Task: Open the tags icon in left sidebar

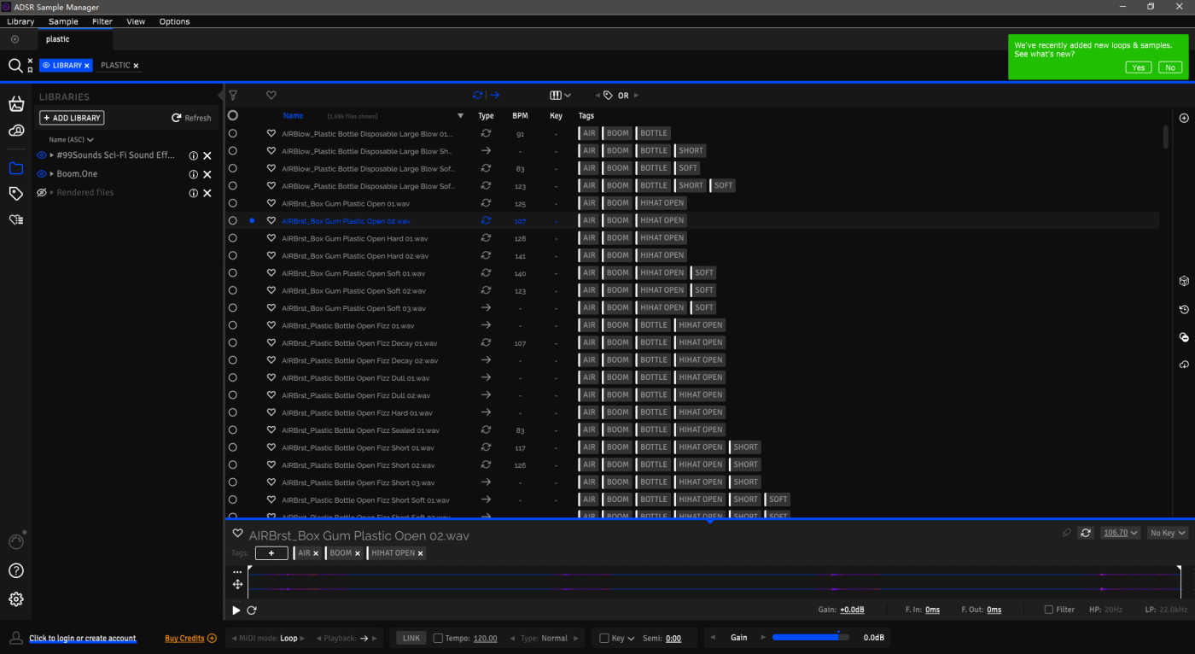Action: click(x=16, y=194)
